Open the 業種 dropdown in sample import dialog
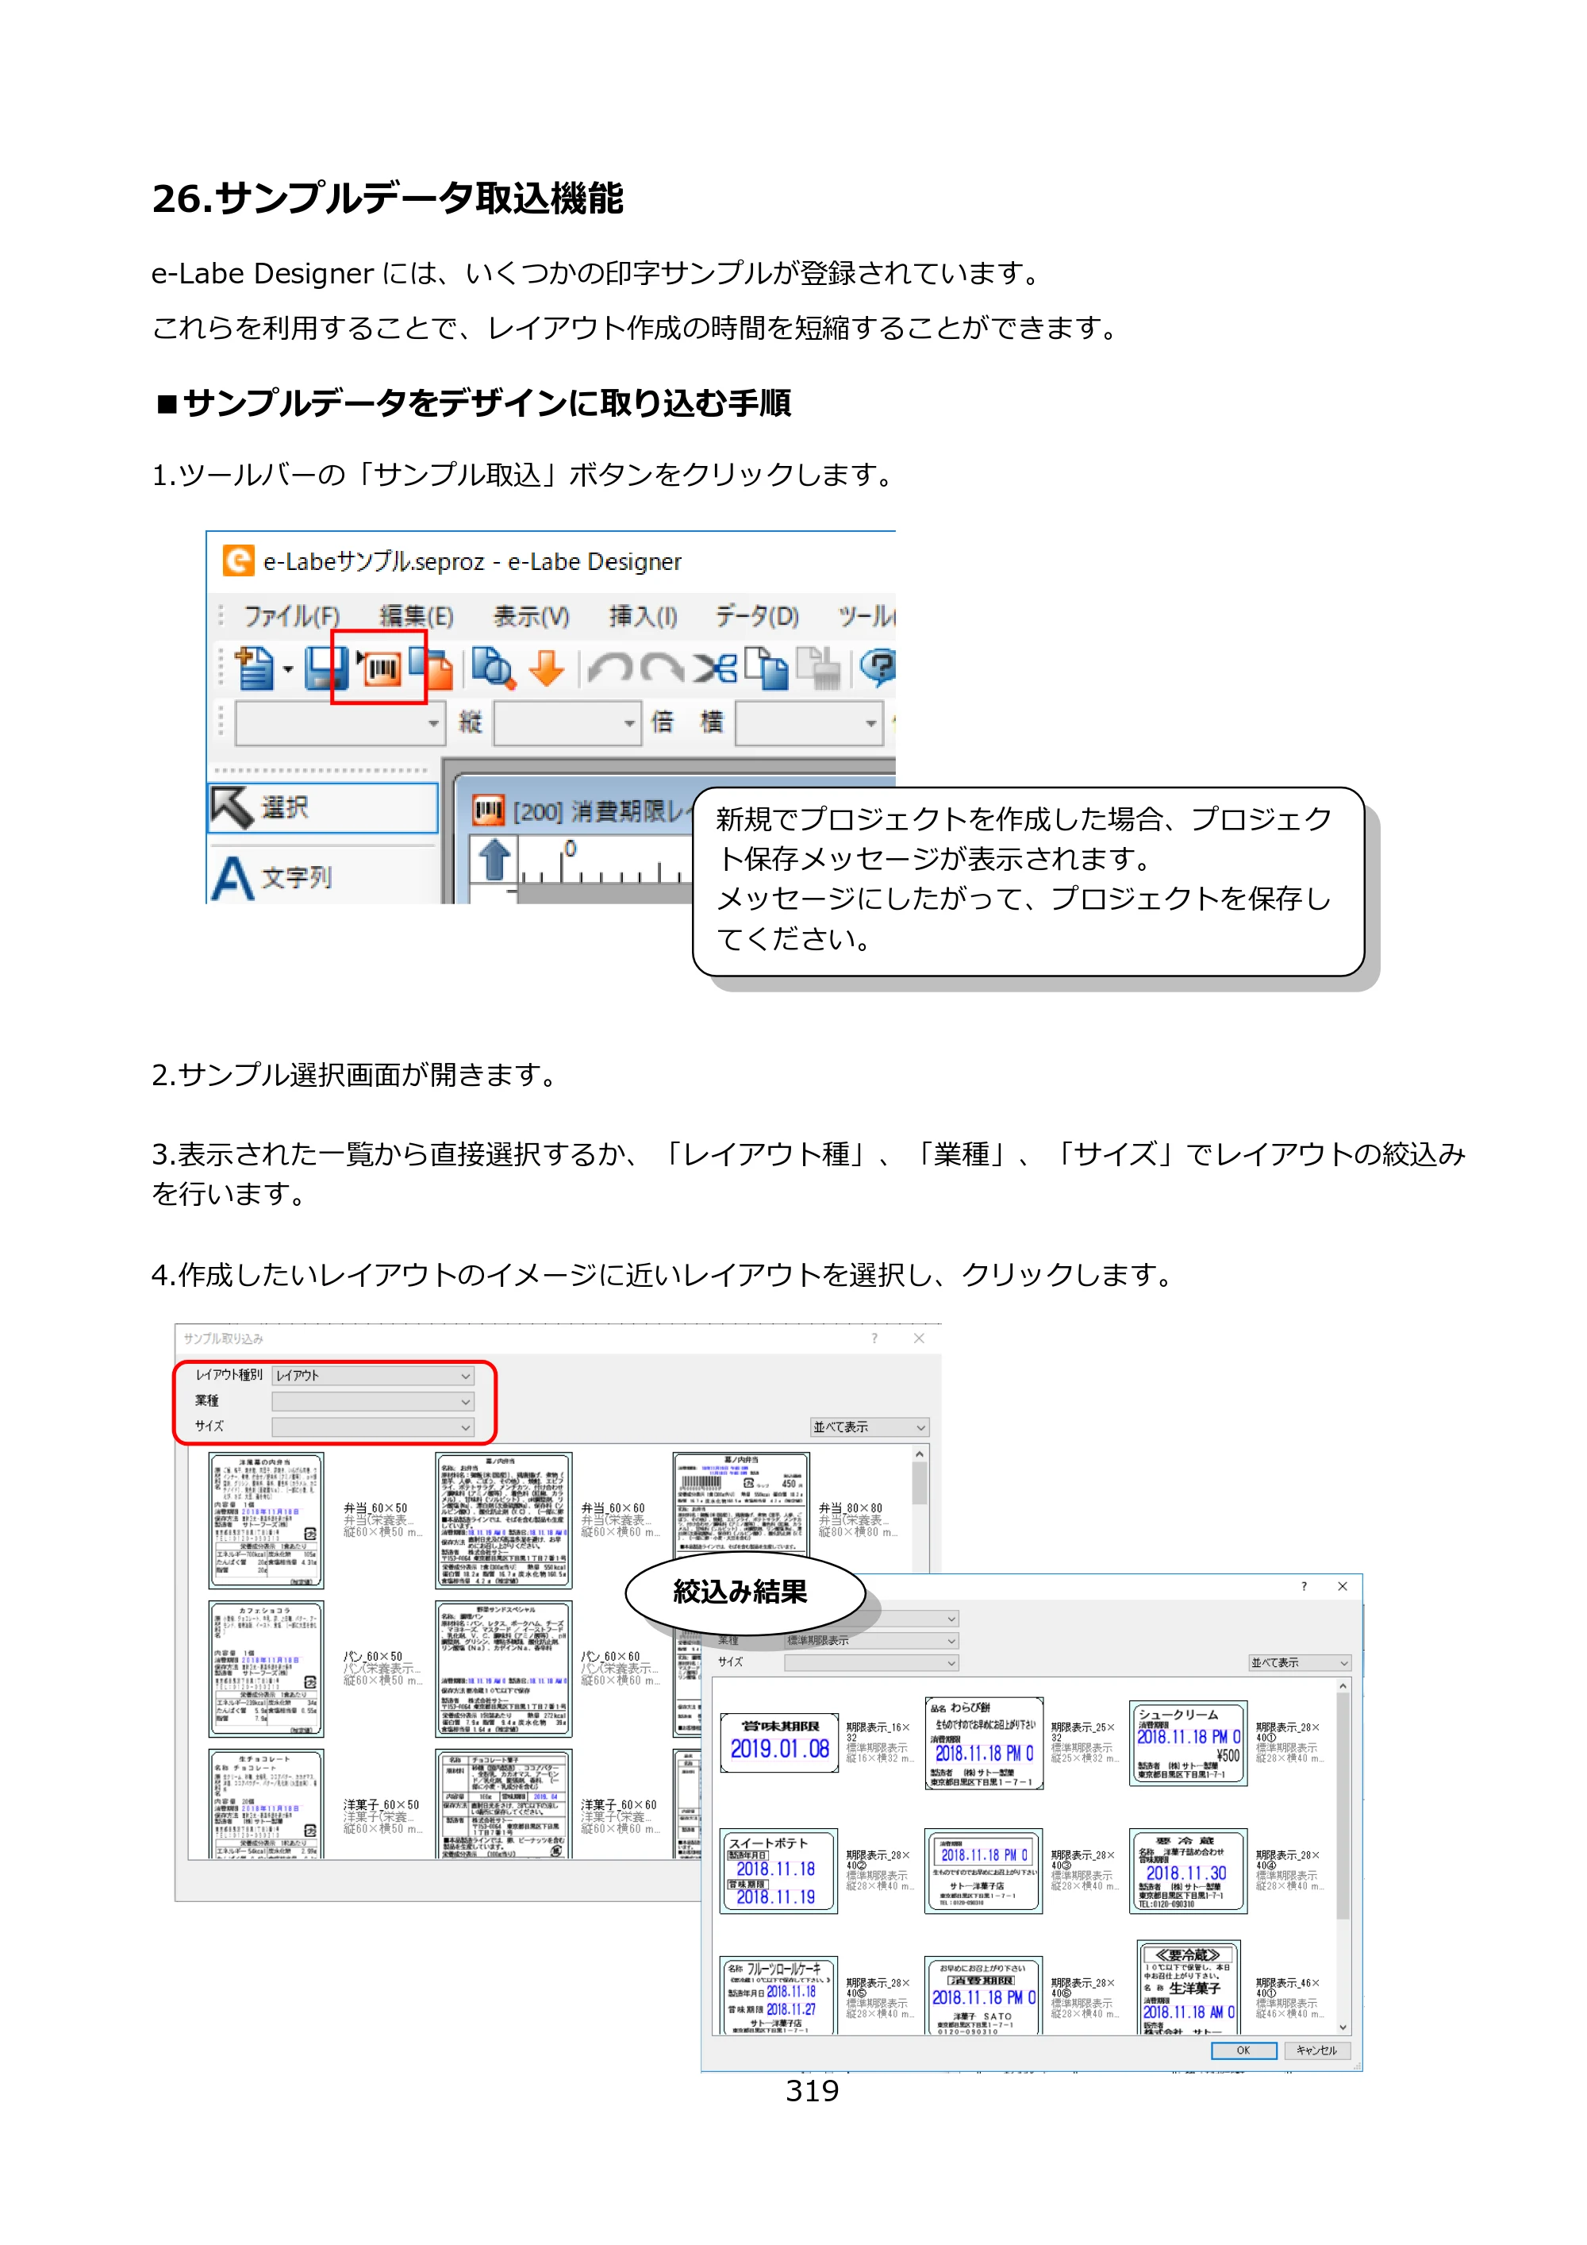Image resolution: width=1587 pixels, height=2245 pixels. [372, 1401]
